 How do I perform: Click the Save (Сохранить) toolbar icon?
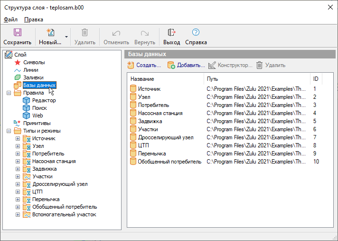pyautogui.click(x=17, y=33)
